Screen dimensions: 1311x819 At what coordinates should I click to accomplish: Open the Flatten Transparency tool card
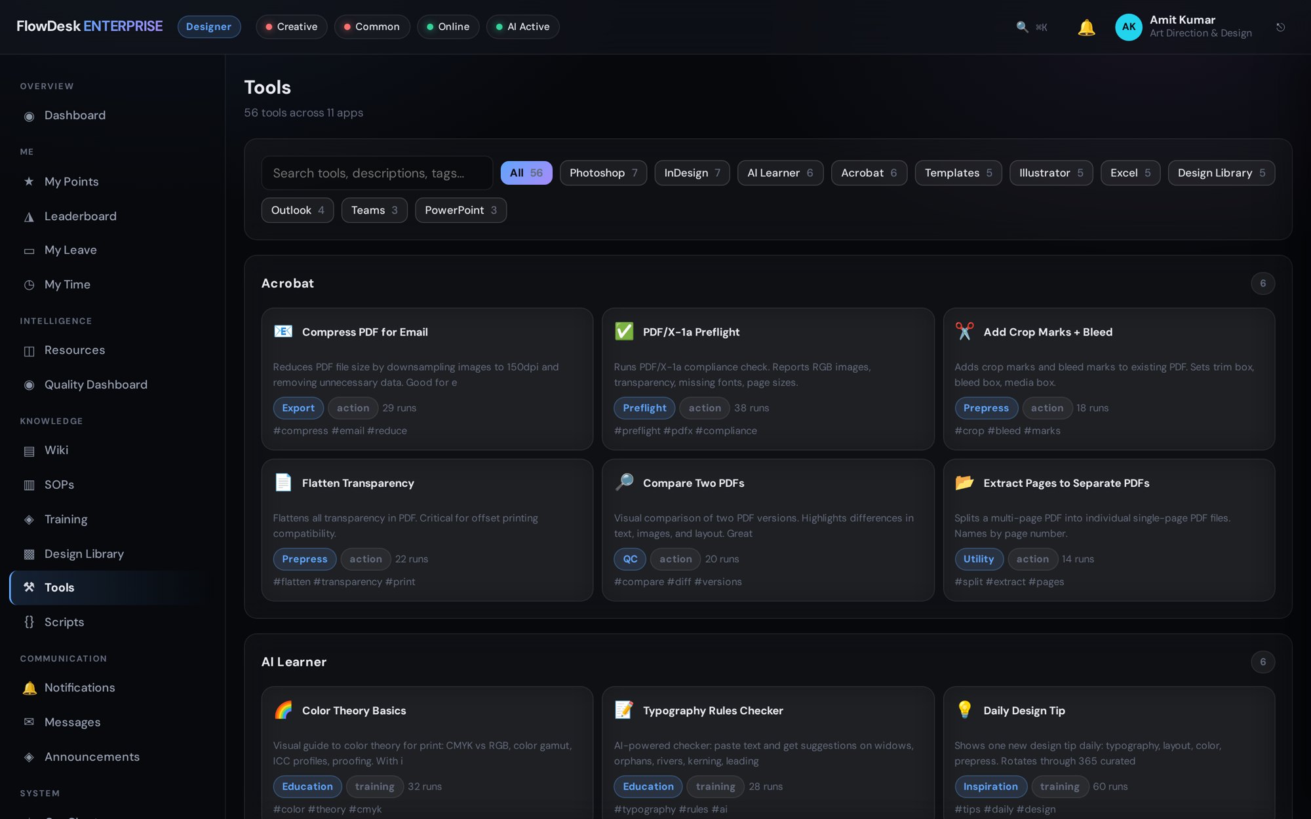(x=427, y=530)
